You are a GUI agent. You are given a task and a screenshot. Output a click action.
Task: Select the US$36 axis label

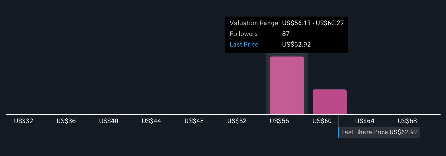(x=66, y=121)
